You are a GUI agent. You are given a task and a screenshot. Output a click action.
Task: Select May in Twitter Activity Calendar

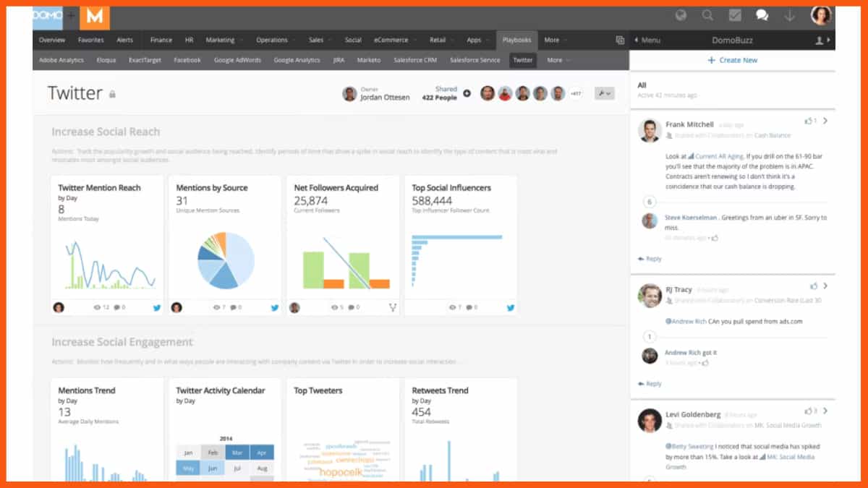pyautogui.click(x=189, y=468)
